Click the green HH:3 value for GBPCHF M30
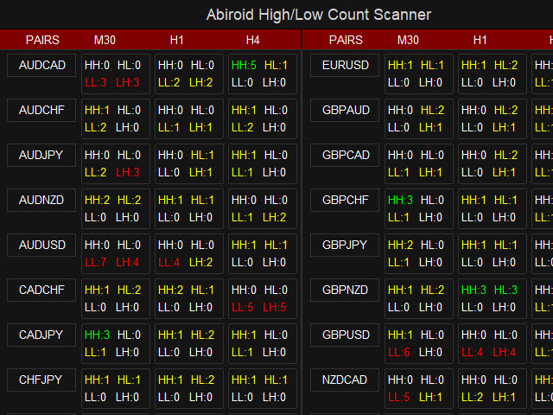Screen dimensions: 553x415 click(400, 200)
